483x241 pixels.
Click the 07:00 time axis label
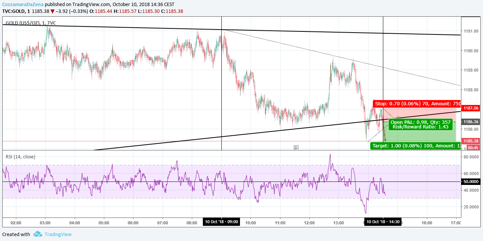point(163,223)
